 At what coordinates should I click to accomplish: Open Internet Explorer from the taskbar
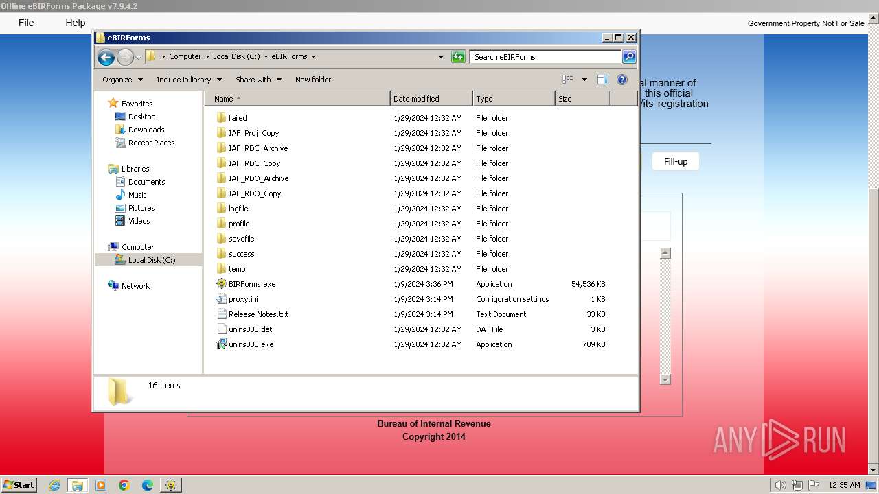point(54,485)
